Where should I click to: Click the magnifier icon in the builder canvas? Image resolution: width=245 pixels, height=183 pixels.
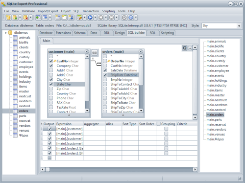click(x=185, y=48)
